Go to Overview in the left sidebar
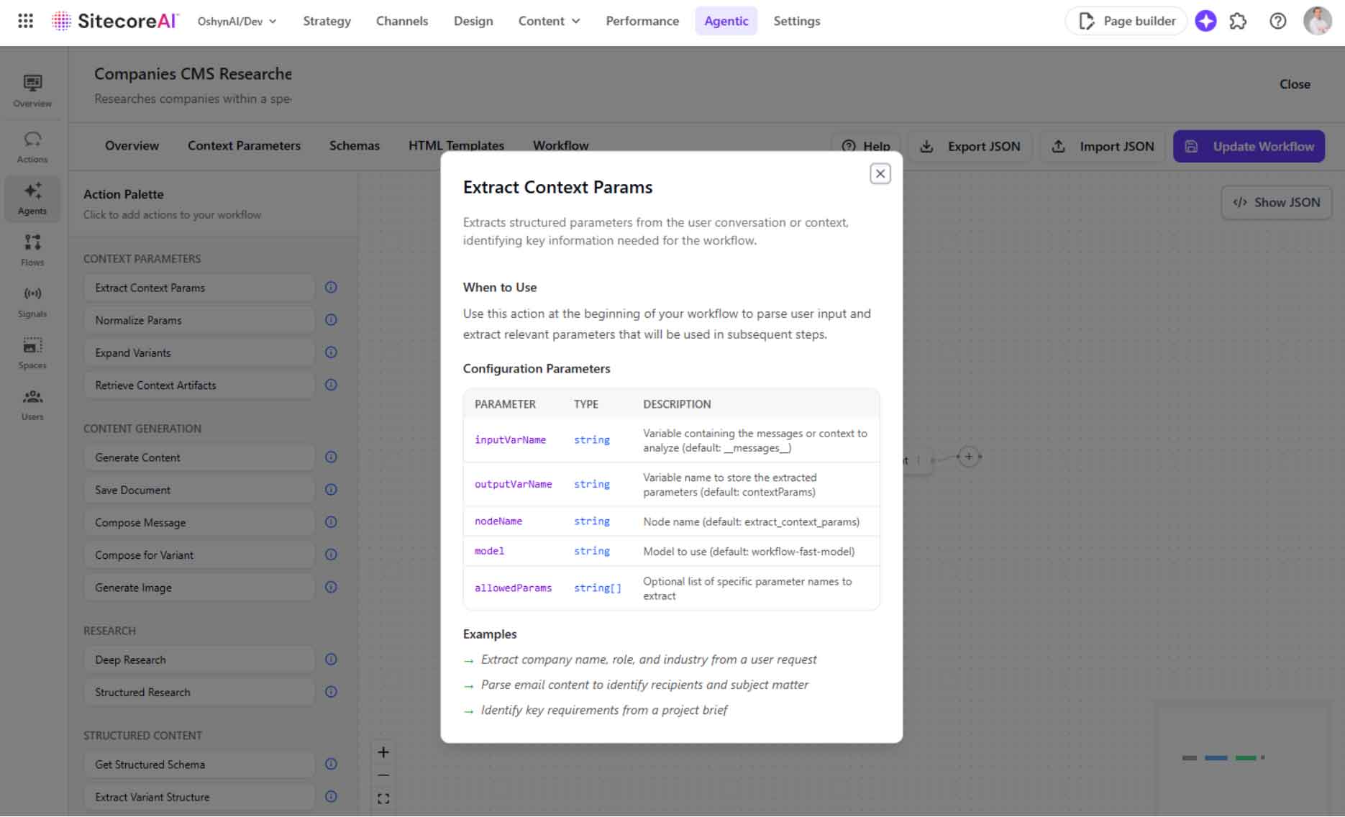 click(x=32, y=91)
